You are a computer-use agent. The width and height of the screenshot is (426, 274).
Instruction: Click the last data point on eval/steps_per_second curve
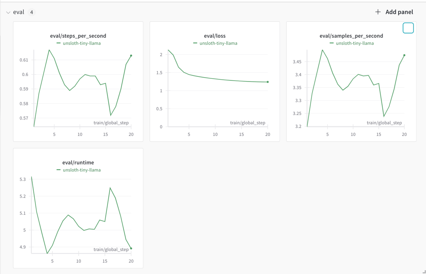pyautogui.click(x=131, y=55)
